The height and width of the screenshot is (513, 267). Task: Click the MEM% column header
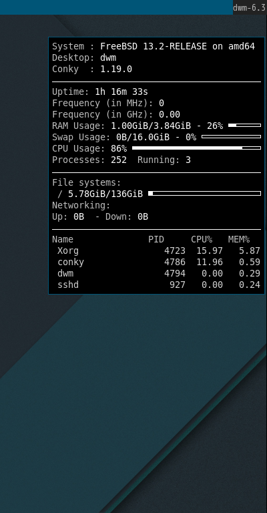[x=239, y=240]
